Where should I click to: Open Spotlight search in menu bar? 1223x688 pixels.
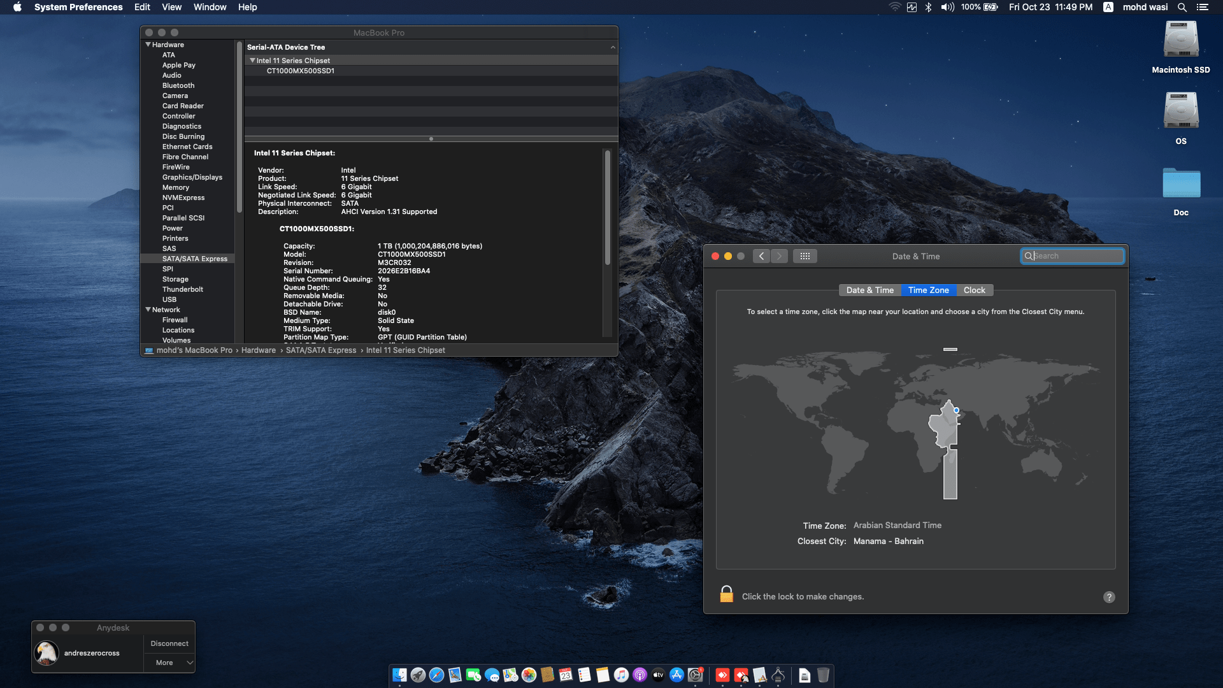point(1182,7)
